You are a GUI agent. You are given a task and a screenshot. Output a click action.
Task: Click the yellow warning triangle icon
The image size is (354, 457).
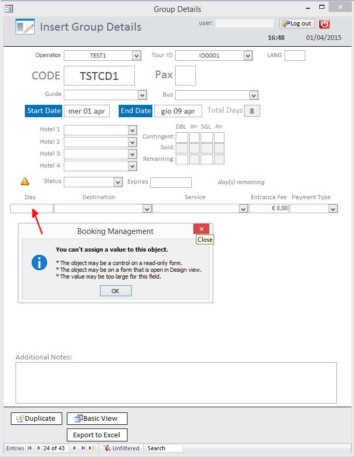25,182
